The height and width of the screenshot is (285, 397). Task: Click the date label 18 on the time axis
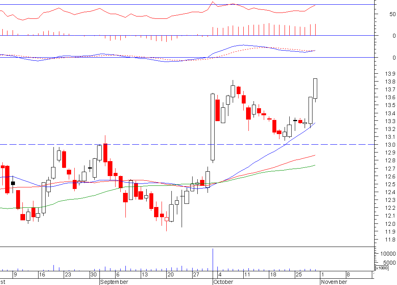tap(273, 274)
